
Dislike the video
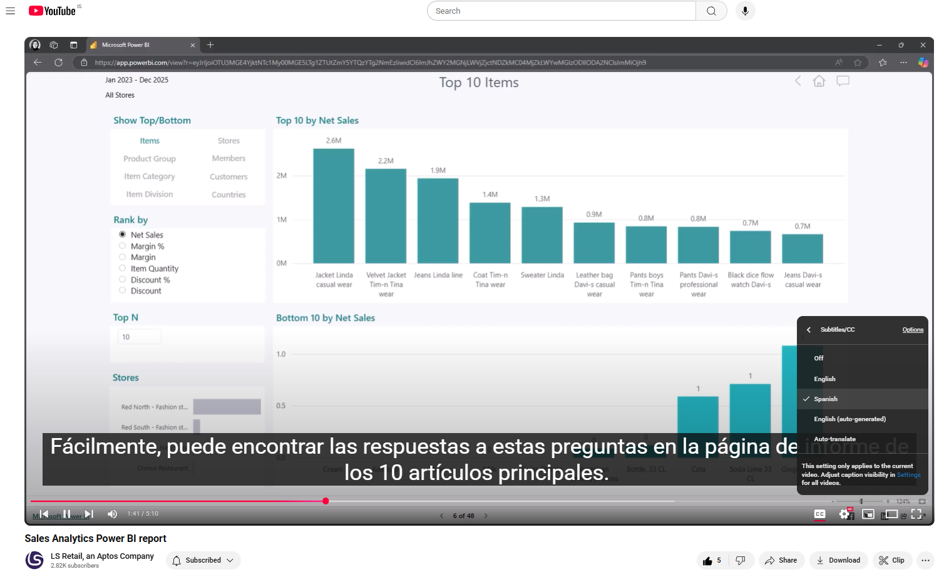[x=741, y=561]
